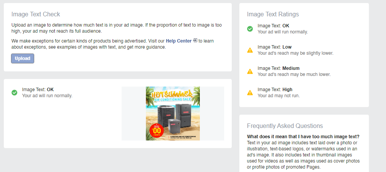
Task: Click the question 'What does it mean that I have too much image text?'
Action: pos(303,137)
